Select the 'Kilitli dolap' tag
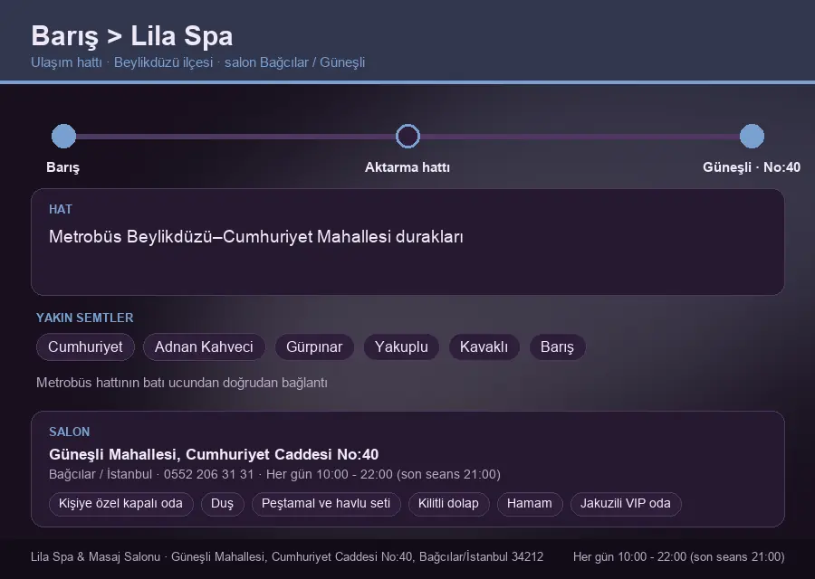Image resolution: width=815 pixels, height=579 pixels. point(448,504)
